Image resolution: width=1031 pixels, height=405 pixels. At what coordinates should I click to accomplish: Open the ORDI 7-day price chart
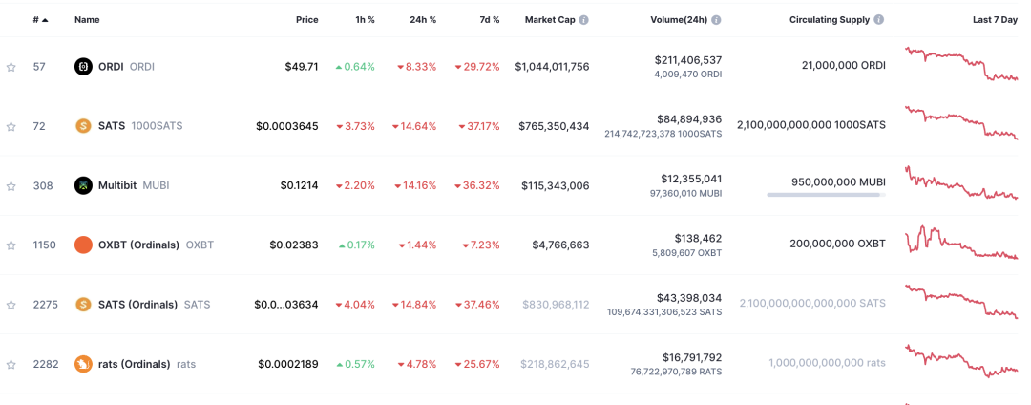(x=960, y=65)
